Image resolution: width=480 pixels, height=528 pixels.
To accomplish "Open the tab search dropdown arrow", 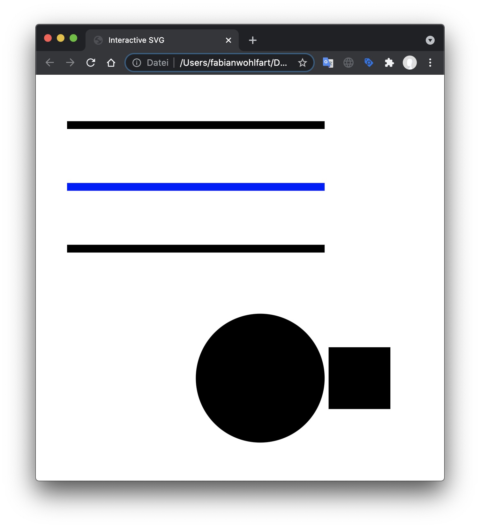I will pos(430,40).
